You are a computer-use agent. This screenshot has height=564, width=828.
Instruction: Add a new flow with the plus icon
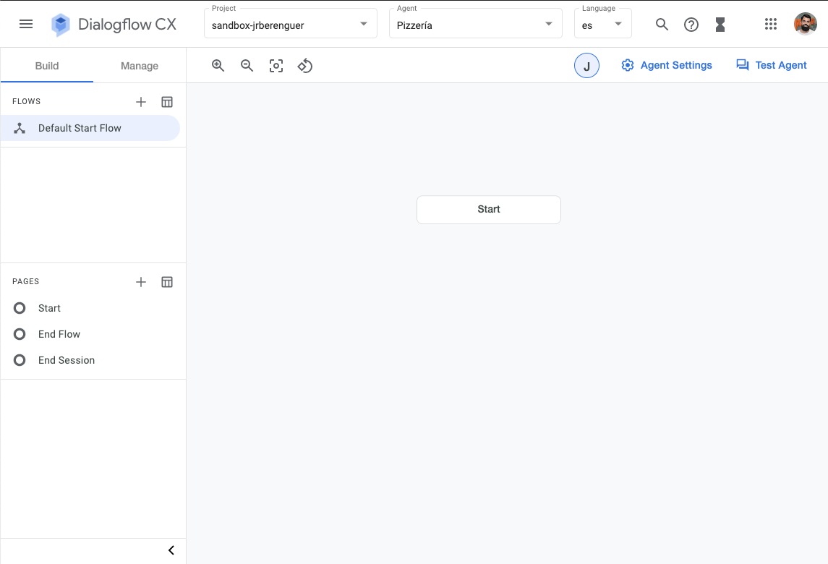tap(140, 101)
